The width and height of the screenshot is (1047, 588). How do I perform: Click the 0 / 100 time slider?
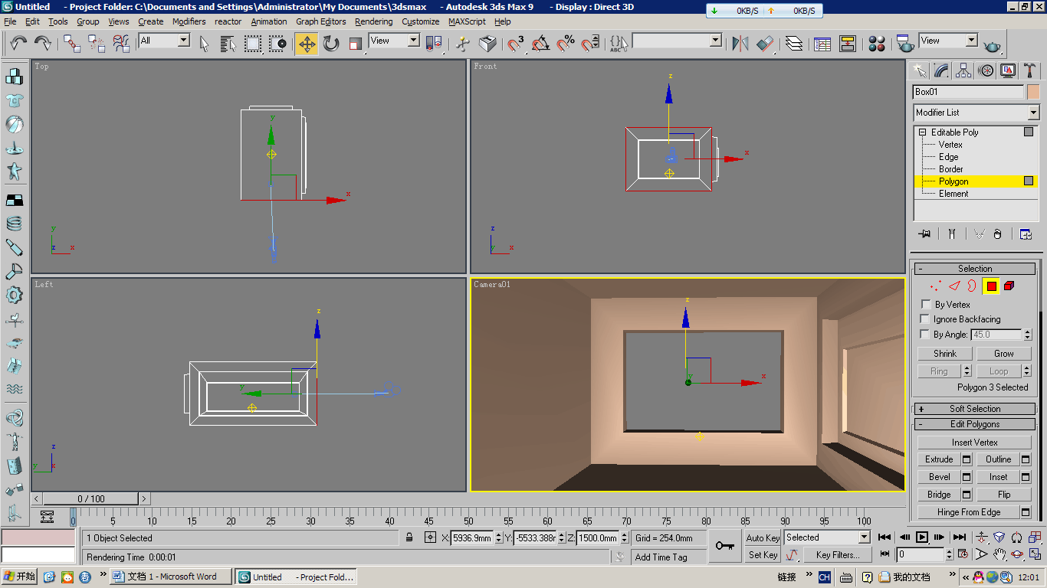click(x=91, y=499)
